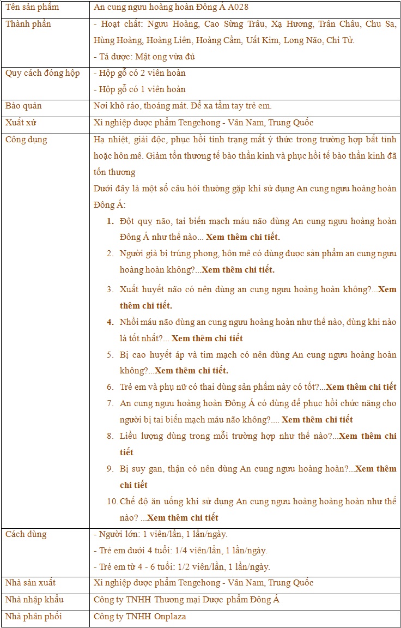The image size is (401, 628).
Task: Open 'Xem thêm chi tiết' for question 6 trẻ em và phụ nữ có thai
Action: 361,387
